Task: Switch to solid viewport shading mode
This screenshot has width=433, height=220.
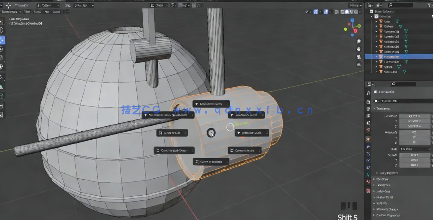Action: click(347, 11)
